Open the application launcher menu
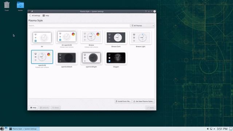Screen dimensions: 233x131 click(x=2, y=129)
